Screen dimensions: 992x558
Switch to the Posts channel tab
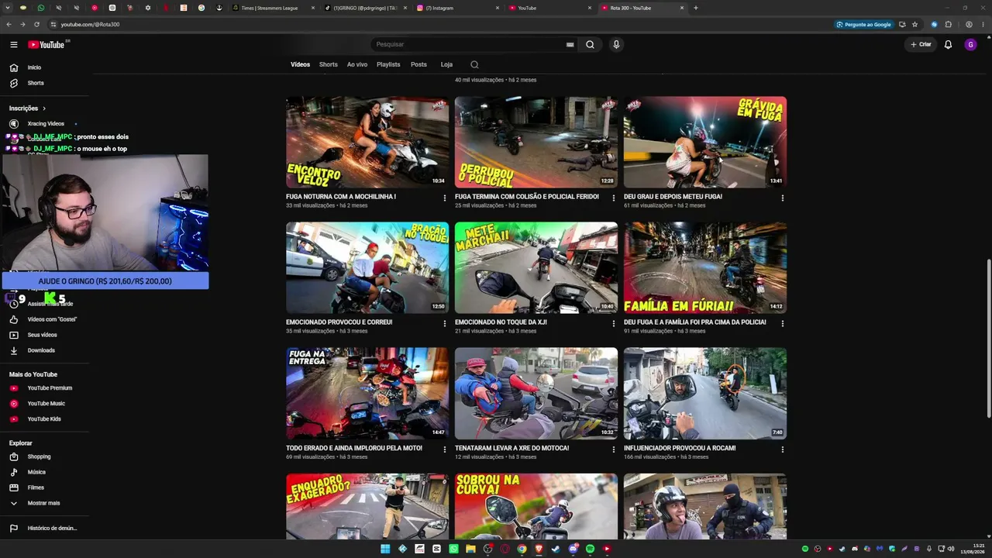pos(418,64)
